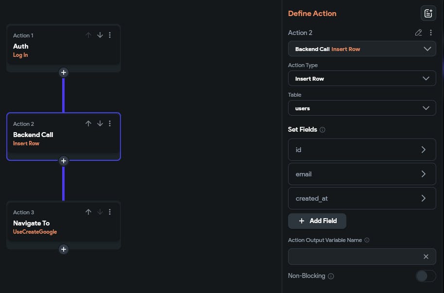The image size is (444, 293).
Task: Click plus button below Navigate To card
Action: click(64, 249)
